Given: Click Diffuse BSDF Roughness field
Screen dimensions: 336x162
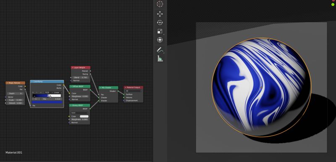Looking at the screenshot, I should click(79, 96).
